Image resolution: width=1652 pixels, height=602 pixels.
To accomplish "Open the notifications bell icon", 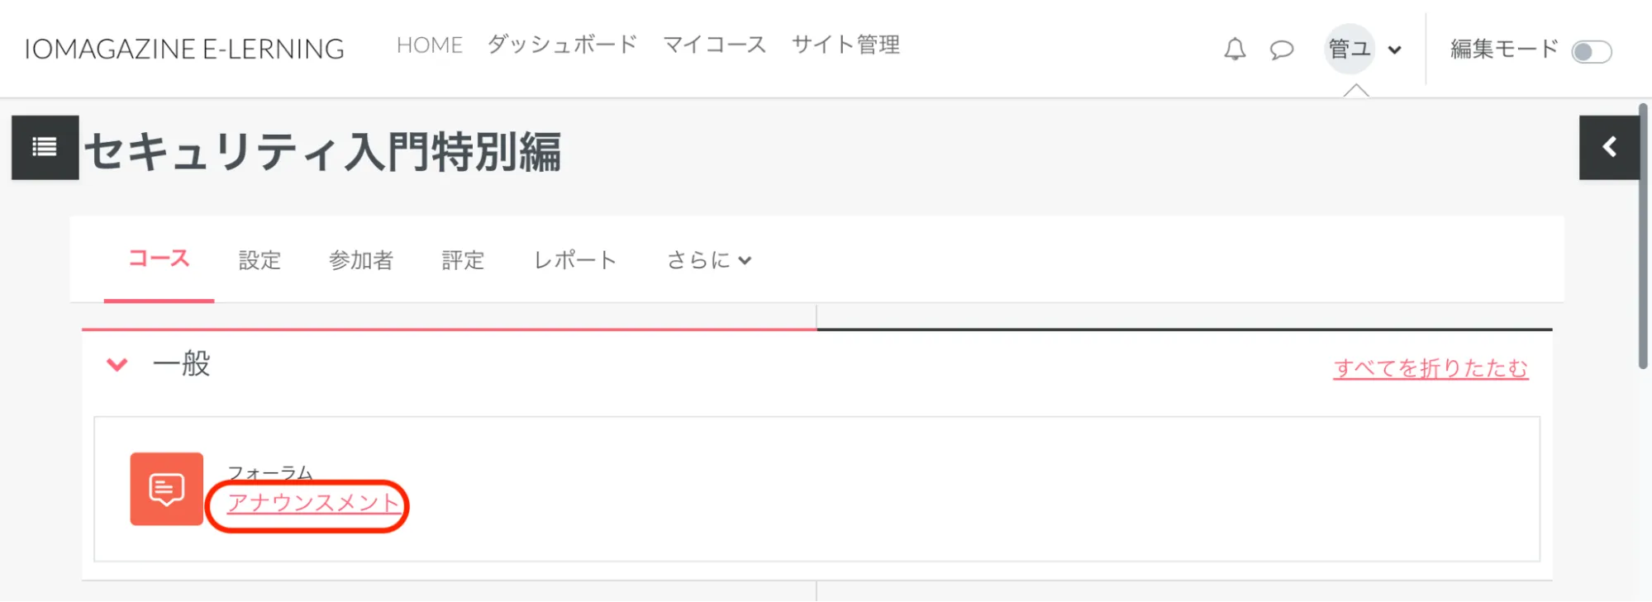I will 1235,50.
